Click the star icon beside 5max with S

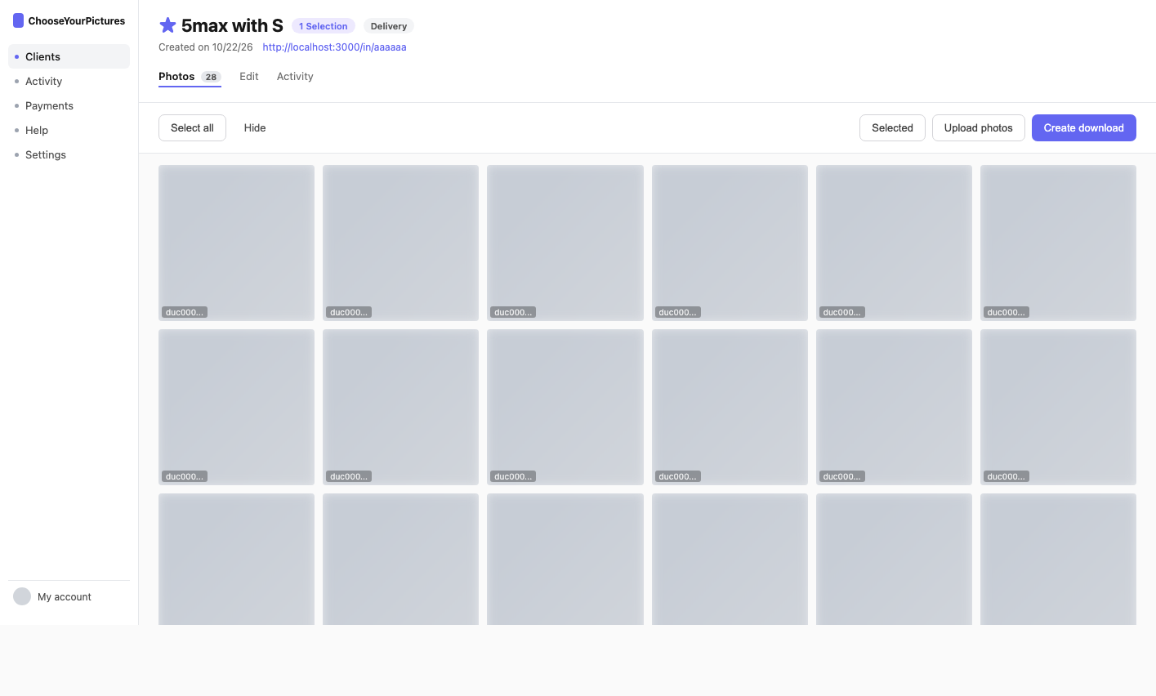click(167, 25)
